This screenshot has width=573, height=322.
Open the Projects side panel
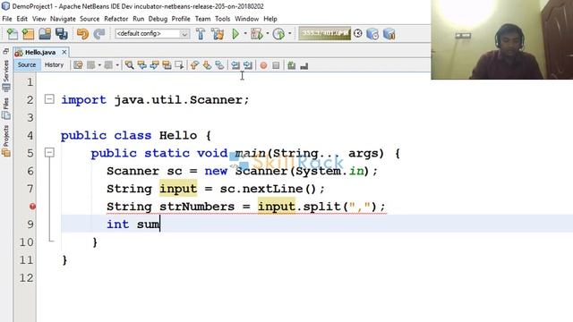(x=6, y=141)
